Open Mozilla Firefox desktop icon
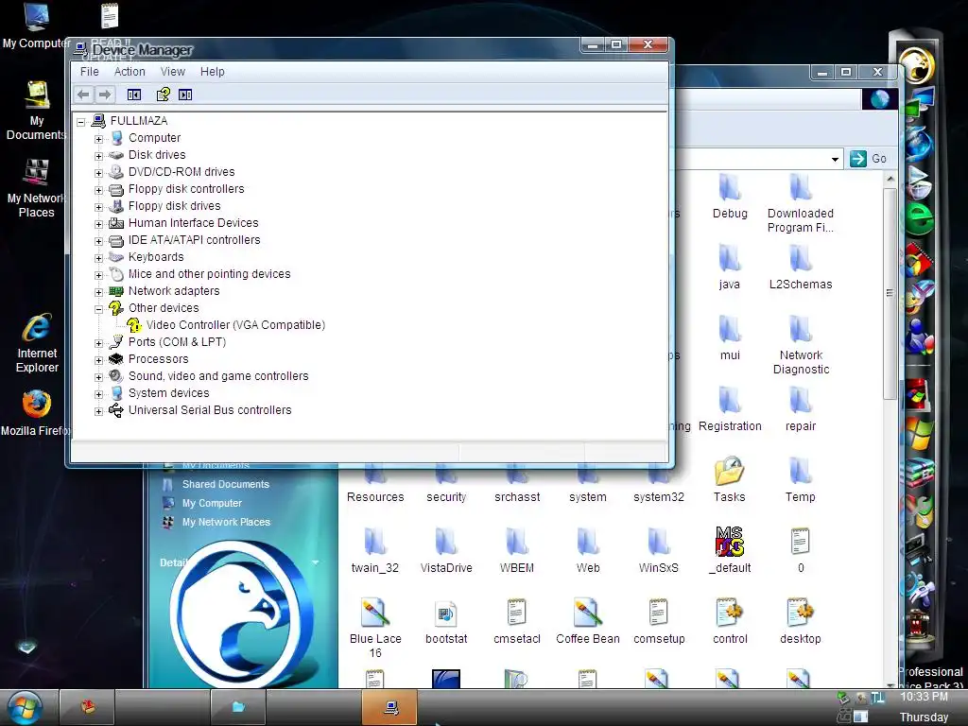The image size is (968, 726). 37,412
